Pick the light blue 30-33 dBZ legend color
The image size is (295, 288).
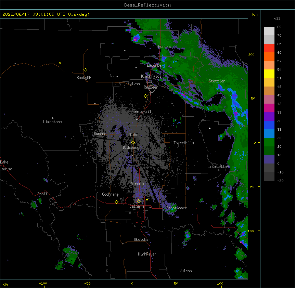click(269, 134)
